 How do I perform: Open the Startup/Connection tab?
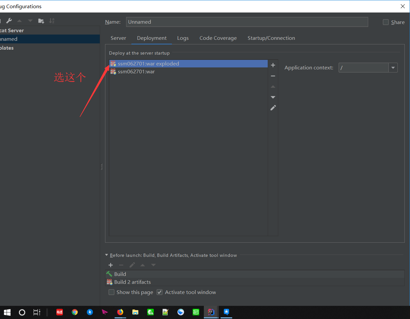pos(271,38)
